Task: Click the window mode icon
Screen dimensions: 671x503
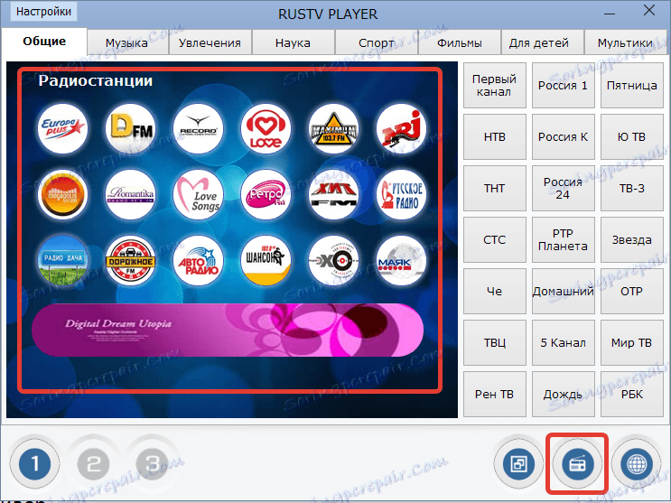Action: 518,464
